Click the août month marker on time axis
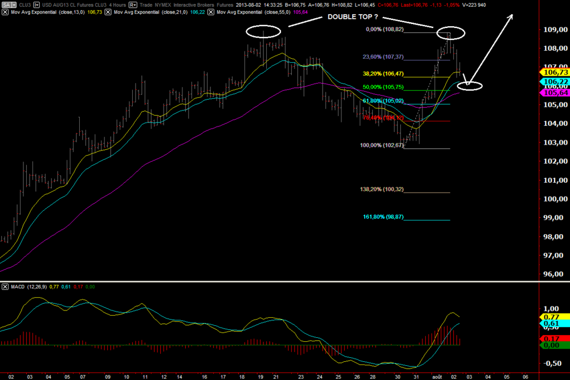The width and height of the screenshot is (570, 380). pos(437,377)
